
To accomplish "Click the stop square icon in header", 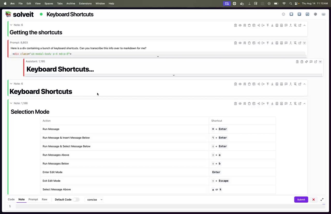I will [x=291, y=14].
